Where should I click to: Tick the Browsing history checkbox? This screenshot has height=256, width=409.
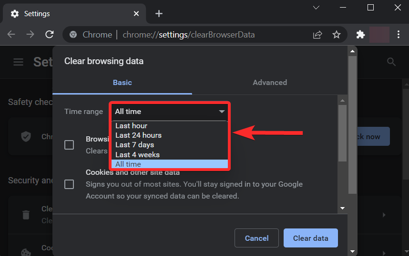tap(69, 145)
